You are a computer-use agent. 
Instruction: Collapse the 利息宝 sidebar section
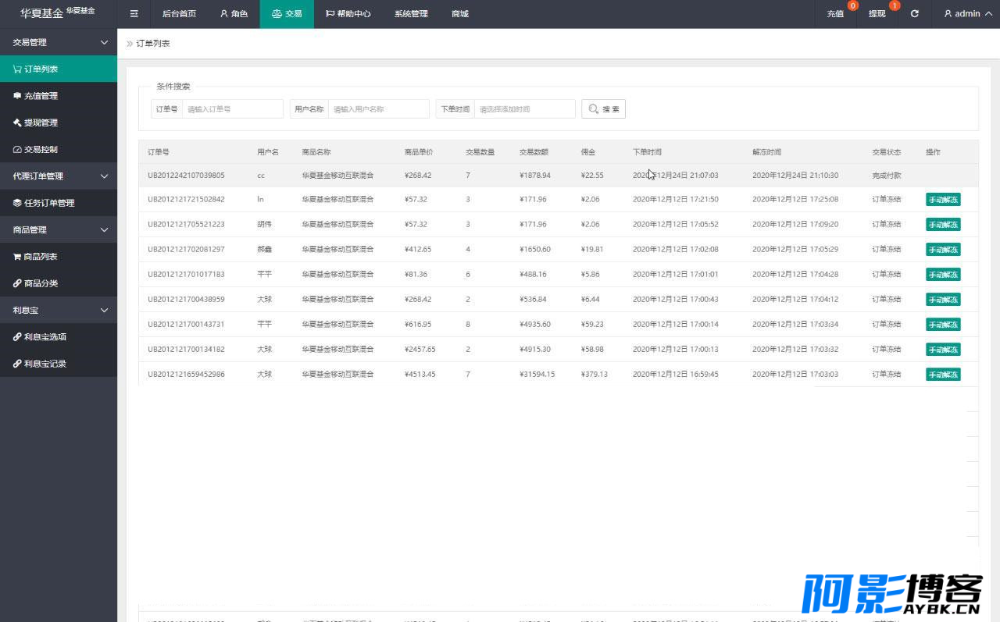[x=59, y=310]
